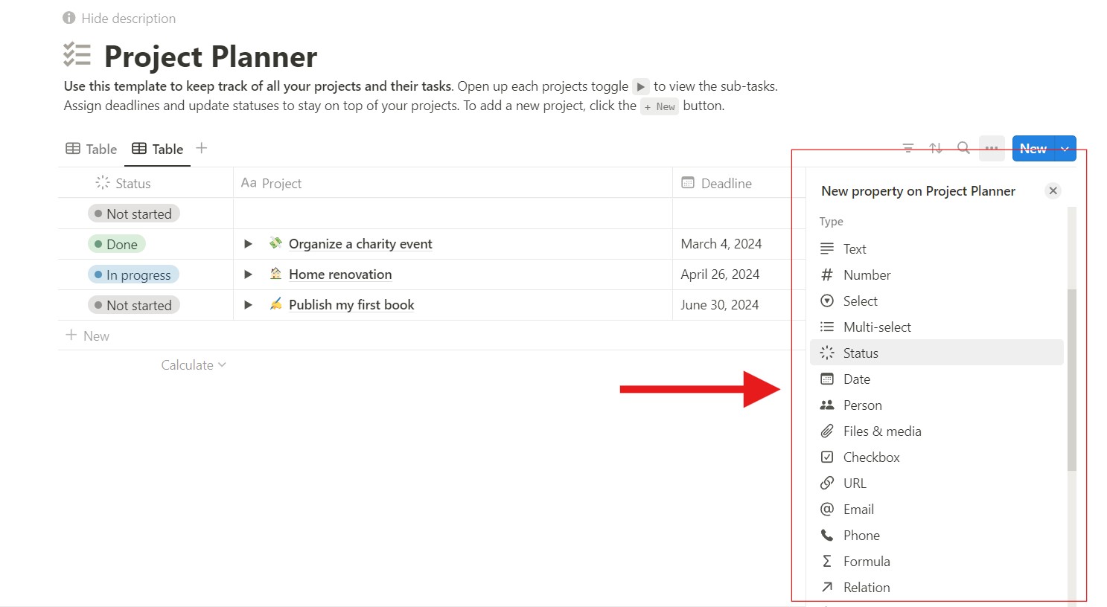Open the more options (•••) menu icon
Image resolution: width=1107 pixels, height=607 pixels.
[x=992, y=148]
